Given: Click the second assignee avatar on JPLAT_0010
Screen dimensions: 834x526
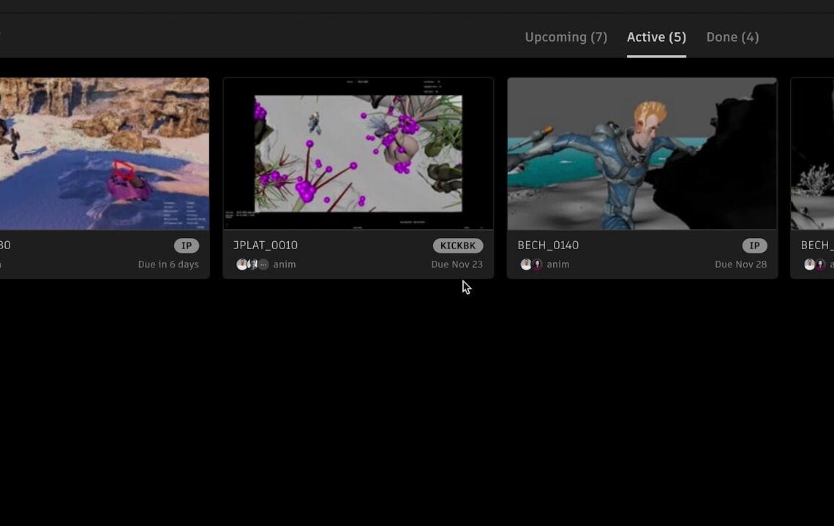Looking at the screenshot, I should point(253,264).
